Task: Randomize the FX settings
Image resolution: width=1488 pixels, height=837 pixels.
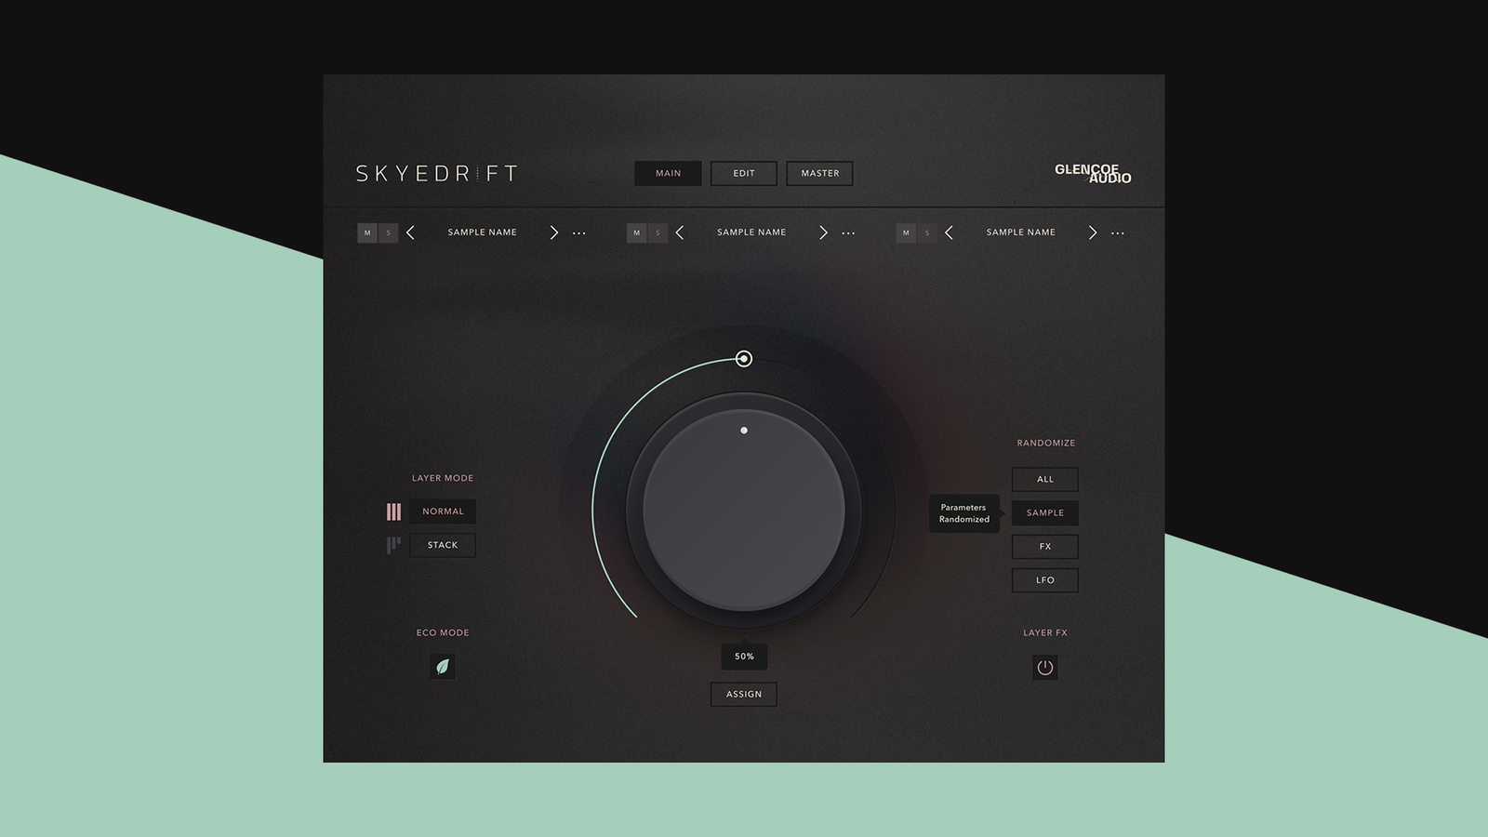Action: coord(1045,546)
